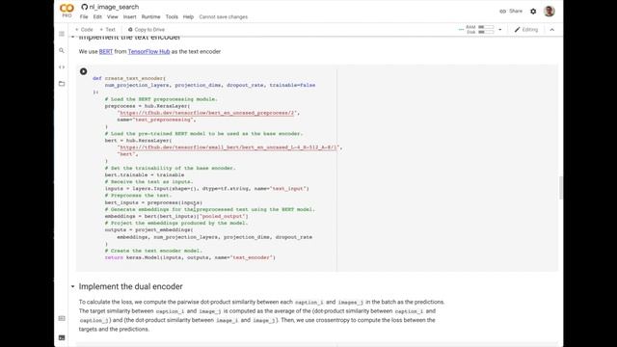Add a new Code cell
617x347 pixels.
click(84, 30)
